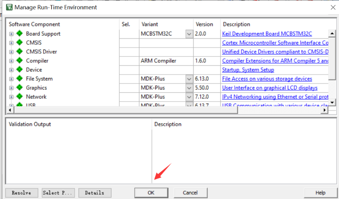Screen dimensions: 339x199
Task: Click the Variant column header
Action: (150, 24)
